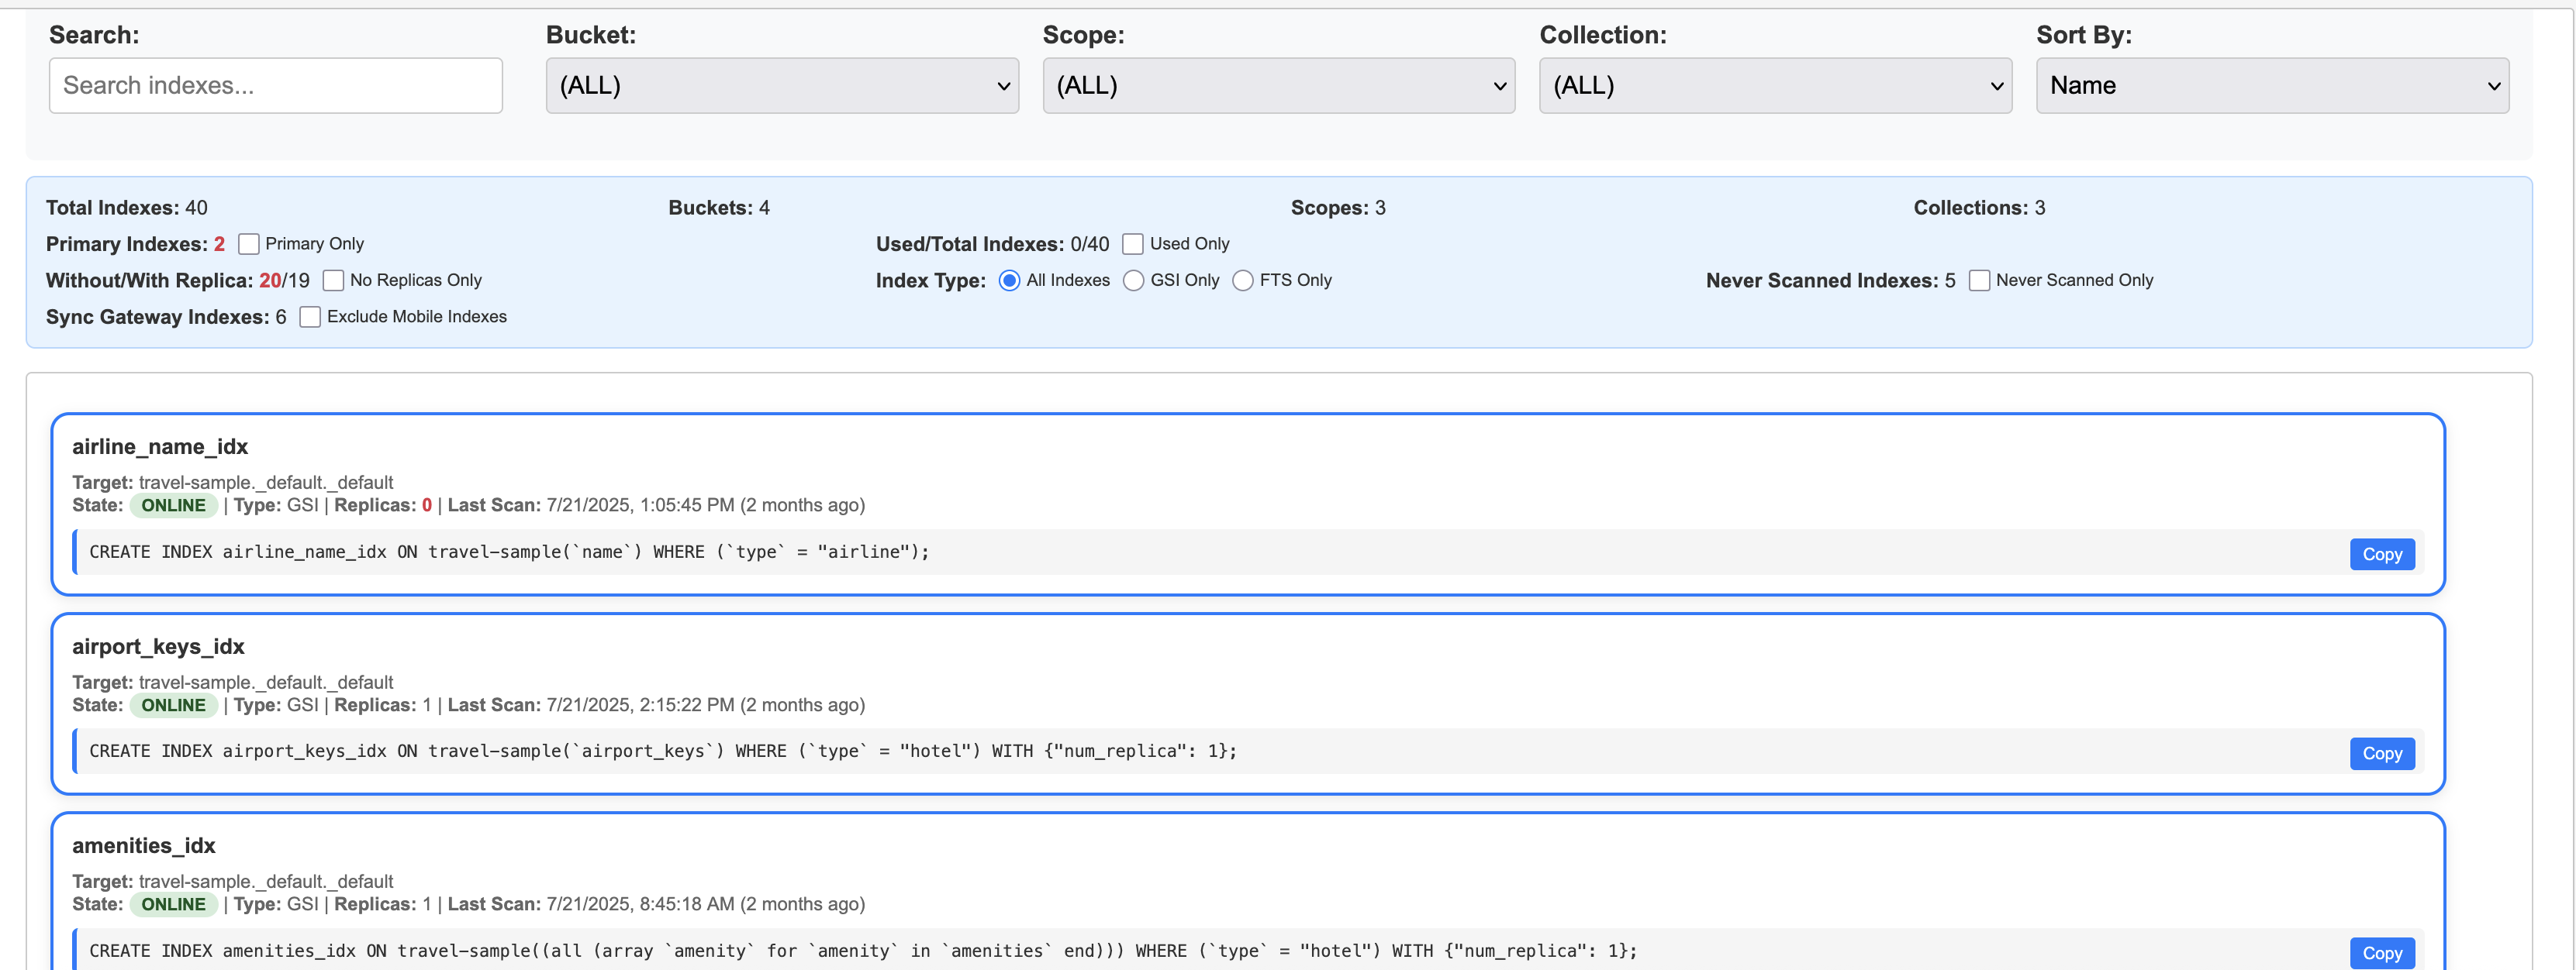Click the ONLINE badge on airline_name_idx
Screen dimensions: 2576x970
coord(173,505)
